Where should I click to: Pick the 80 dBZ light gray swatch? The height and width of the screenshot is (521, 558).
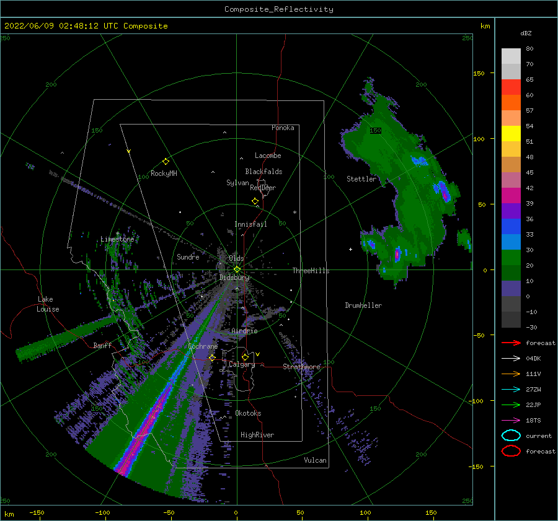click(x=511, y=56)
